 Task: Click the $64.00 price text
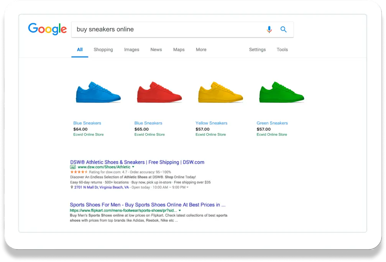[80, 129]
